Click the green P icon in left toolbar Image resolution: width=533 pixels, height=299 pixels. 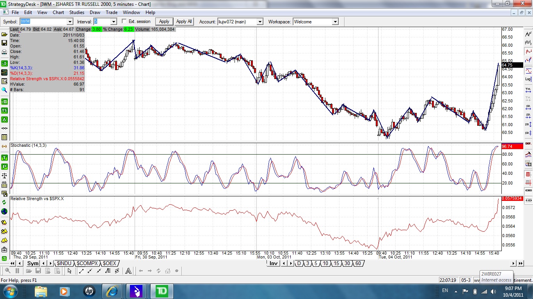point(4,167)
